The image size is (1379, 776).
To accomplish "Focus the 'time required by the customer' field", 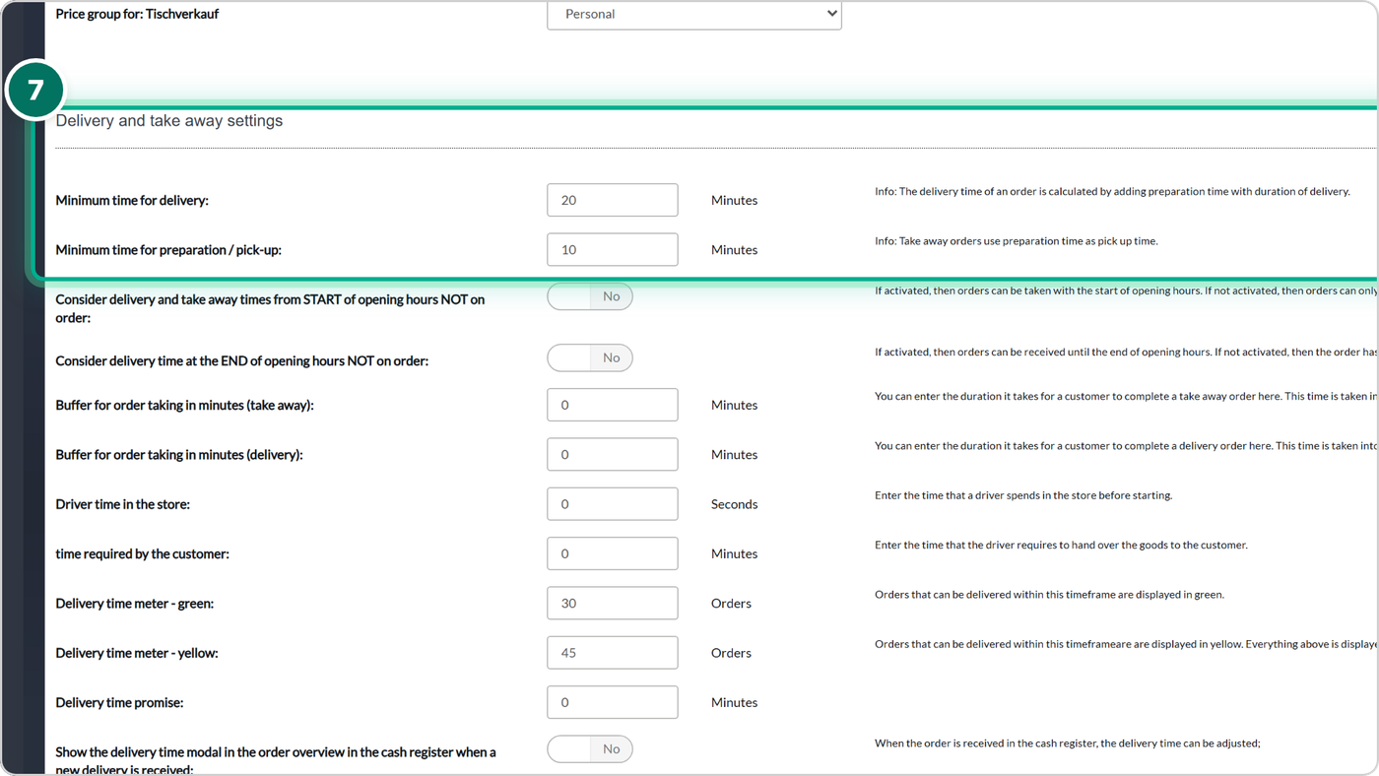I will coord(613,553).
